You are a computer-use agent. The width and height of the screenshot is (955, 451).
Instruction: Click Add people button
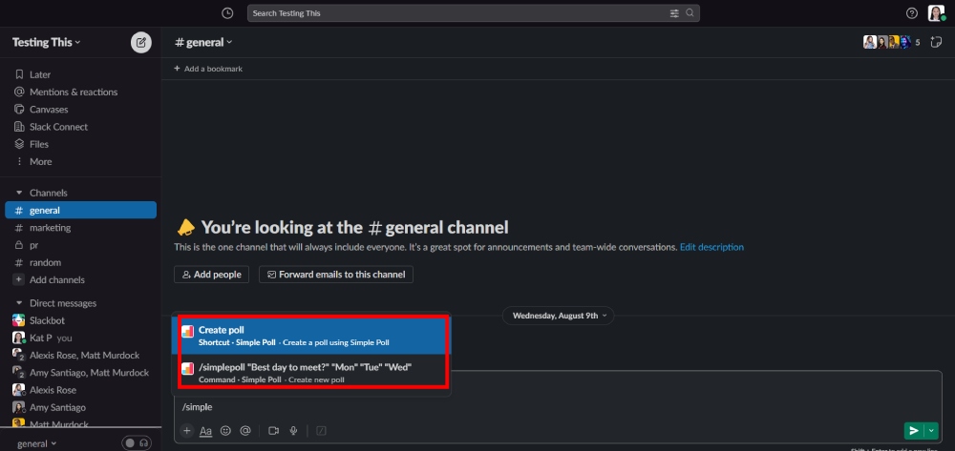pyautogui.click(x=211, y=274)
